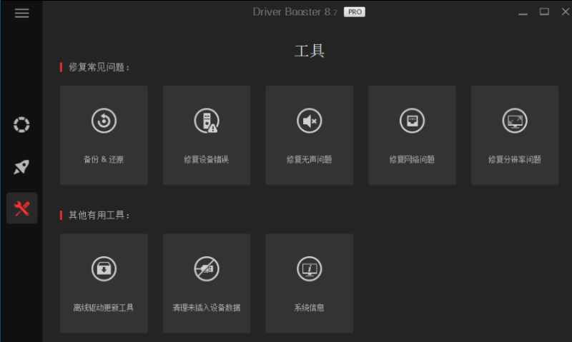572x342 pixels.
Task: Open 修复设备错误 label
Action: coord(207,159)
